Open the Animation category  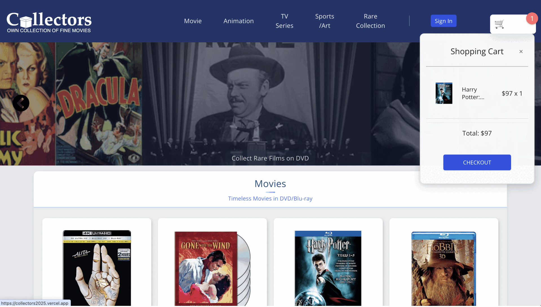pyautogui.click(x=238, y=21)
